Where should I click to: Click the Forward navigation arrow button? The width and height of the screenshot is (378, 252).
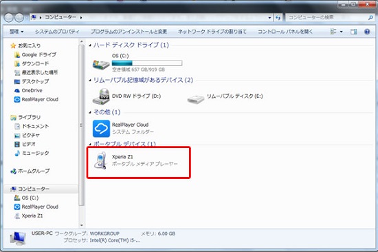[19, 17]
